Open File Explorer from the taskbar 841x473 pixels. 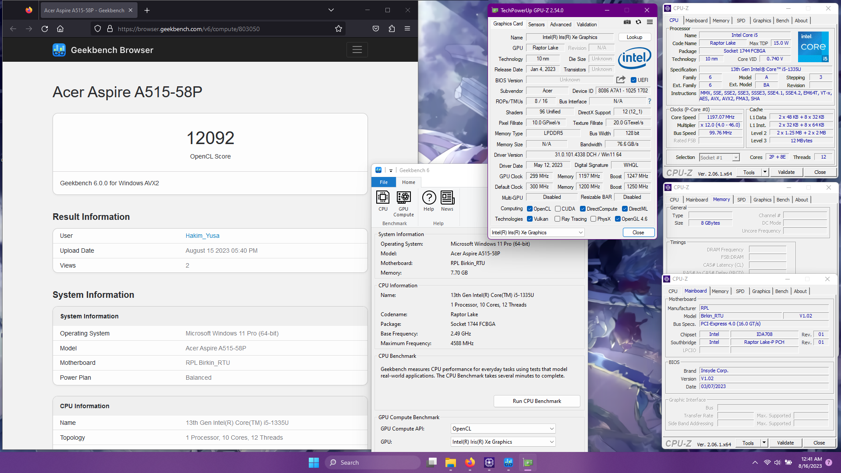click(x=451, y=462)
